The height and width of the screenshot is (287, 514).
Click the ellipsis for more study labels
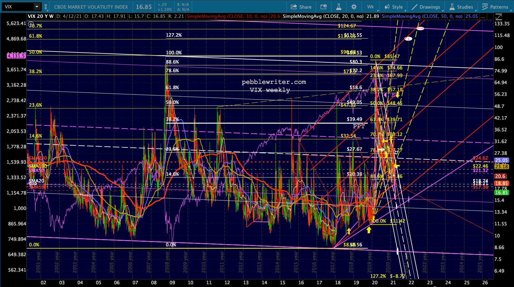483,16
